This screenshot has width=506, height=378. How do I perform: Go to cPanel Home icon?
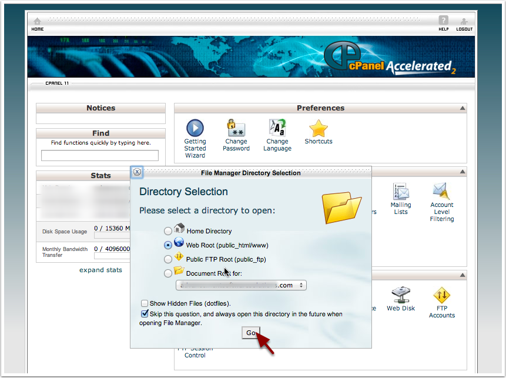[38, 24]
